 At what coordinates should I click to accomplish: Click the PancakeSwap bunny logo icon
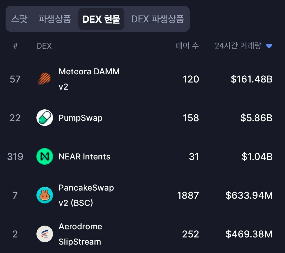[45, 195]
